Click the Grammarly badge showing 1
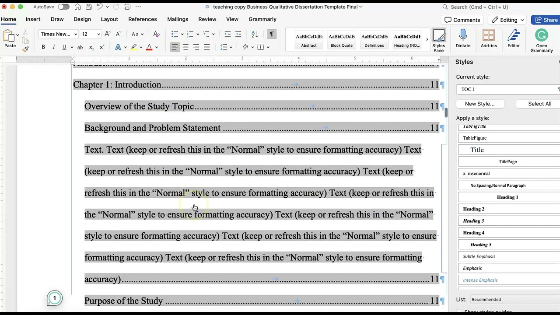This screenshot has width=560, height=315. [x=55, y=298]
